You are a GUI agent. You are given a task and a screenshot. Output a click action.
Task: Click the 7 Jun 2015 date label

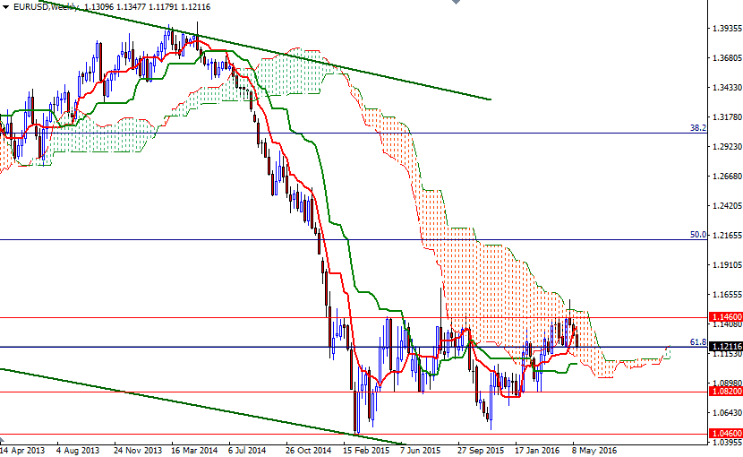pos(420,450)
